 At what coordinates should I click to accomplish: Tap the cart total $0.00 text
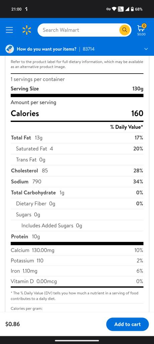point(141,34)
